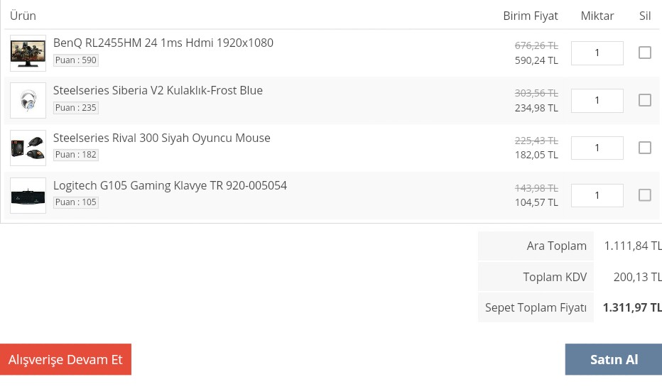This screenshot has height=389, width=662.
Task: Click the Puan : 235 badge
Action: click(x=76, y=108)
